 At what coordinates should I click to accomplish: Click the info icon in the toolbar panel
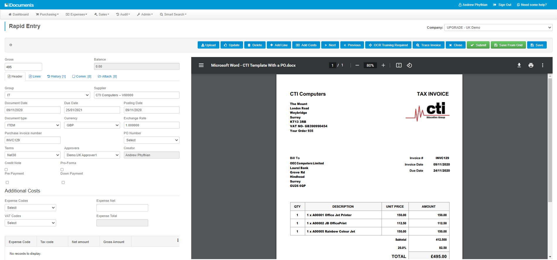pyautogui.click(x=11, y=45)
